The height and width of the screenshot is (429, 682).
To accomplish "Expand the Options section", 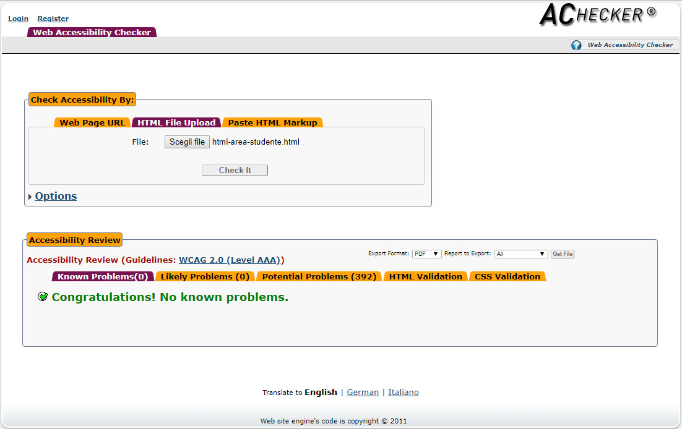I will pos(55,197).
